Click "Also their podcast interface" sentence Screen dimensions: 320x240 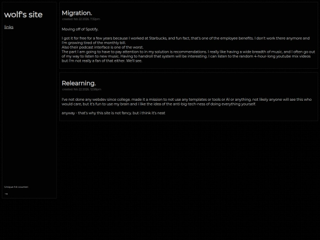(x=103, y=47)
